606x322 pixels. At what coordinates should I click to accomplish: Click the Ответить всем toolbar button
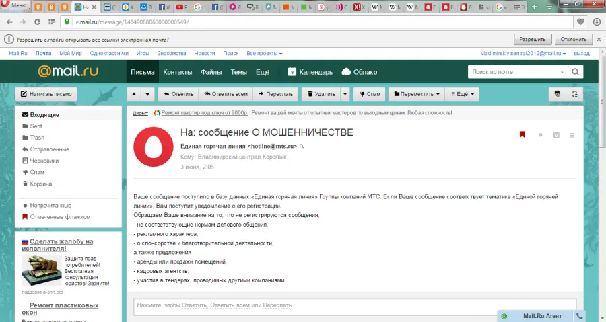(x=226, y=94)
